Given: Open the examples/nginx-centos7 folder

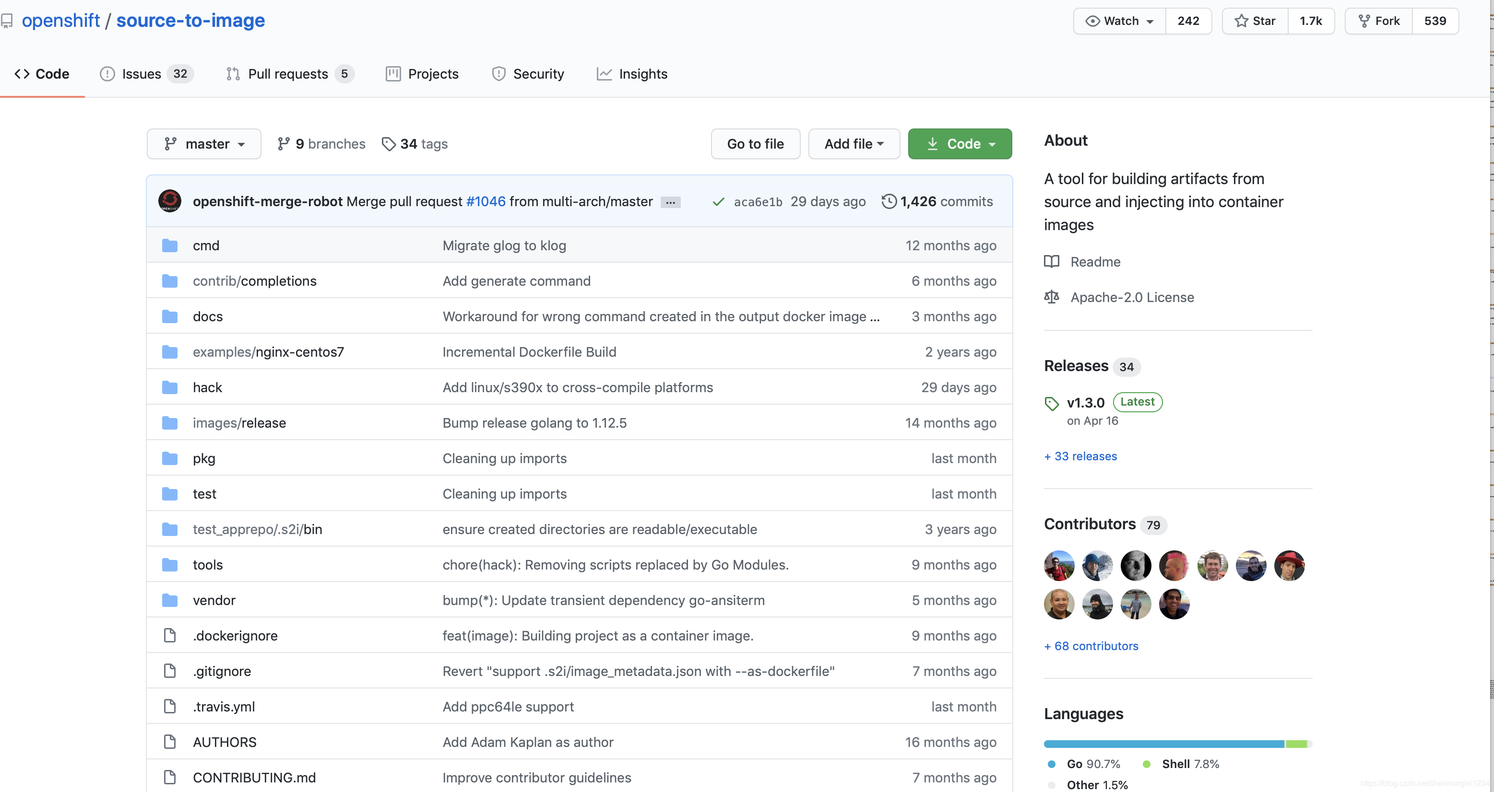Looking at the screenshot, I should pos(268,352).
